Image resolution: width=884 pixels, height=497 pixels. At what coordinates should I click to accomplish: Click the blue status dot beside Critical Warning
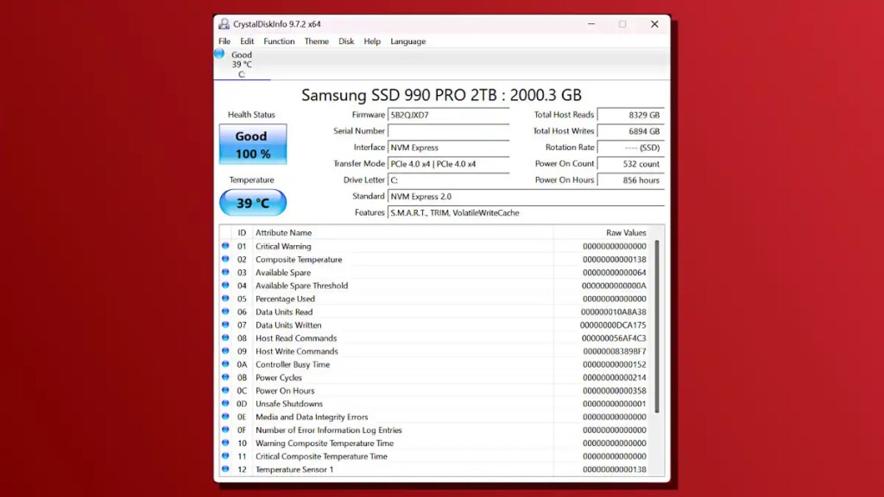pyautogui.click(x=225, y=246)
